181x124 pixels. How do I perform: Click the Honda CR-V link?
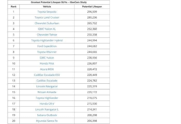(47, 104)
